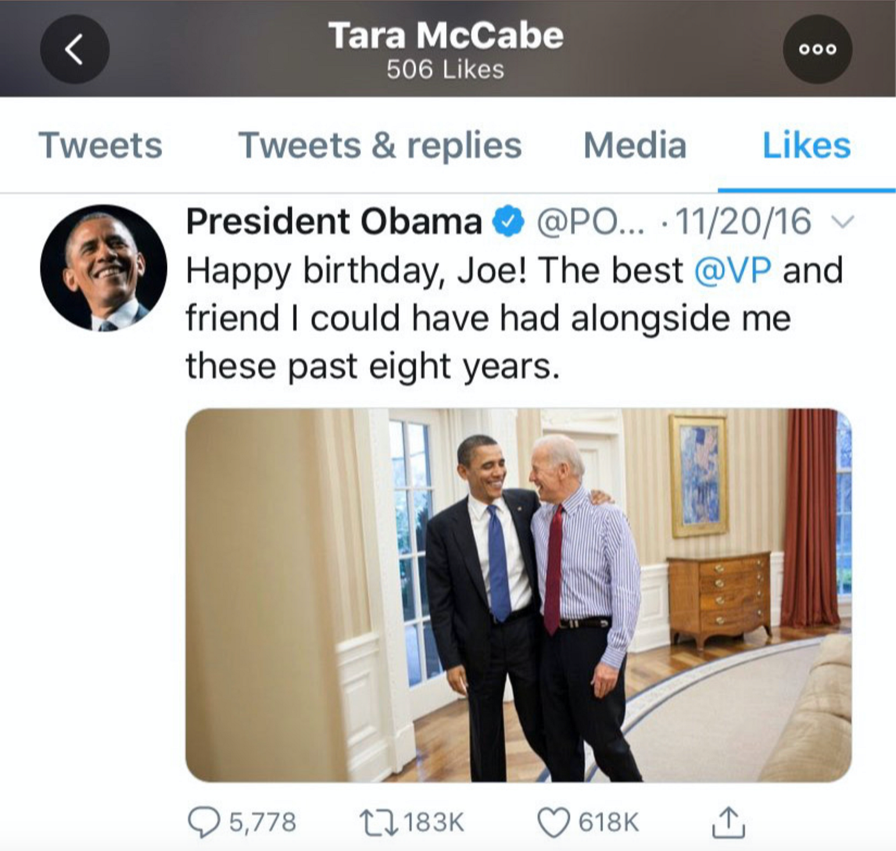Image resolution: width=896 pixels, height=851 pixels.
Task: Go back using the left arrow button
Action: (74, 49)
